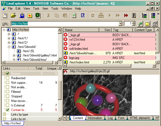Sort list by the Name column header
Screen dimensions: 161x126
pyautogui.click(x=81, y=30)
